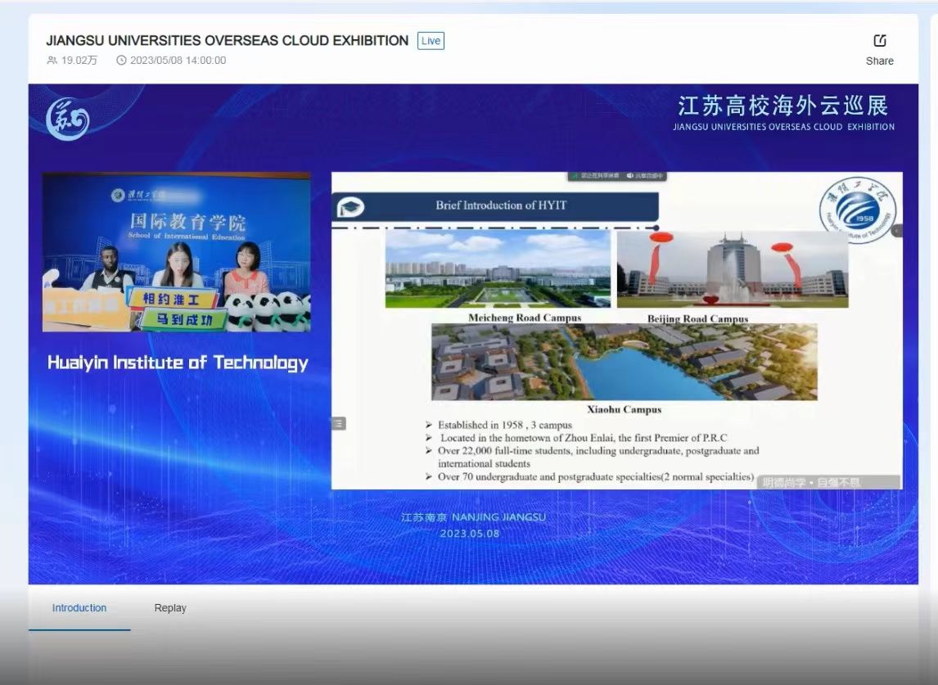Click the Xiaohu Campus aerial image
This screenshot has width=938, height=685.
click(x=624, y=363)
